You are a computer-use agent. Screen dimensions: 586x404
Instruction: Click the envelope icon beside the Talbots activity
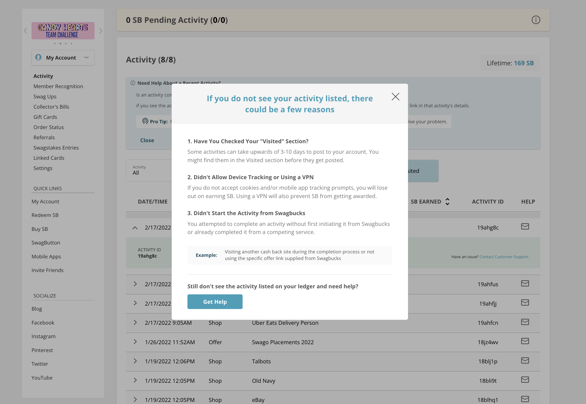click(x=525, y=360)
